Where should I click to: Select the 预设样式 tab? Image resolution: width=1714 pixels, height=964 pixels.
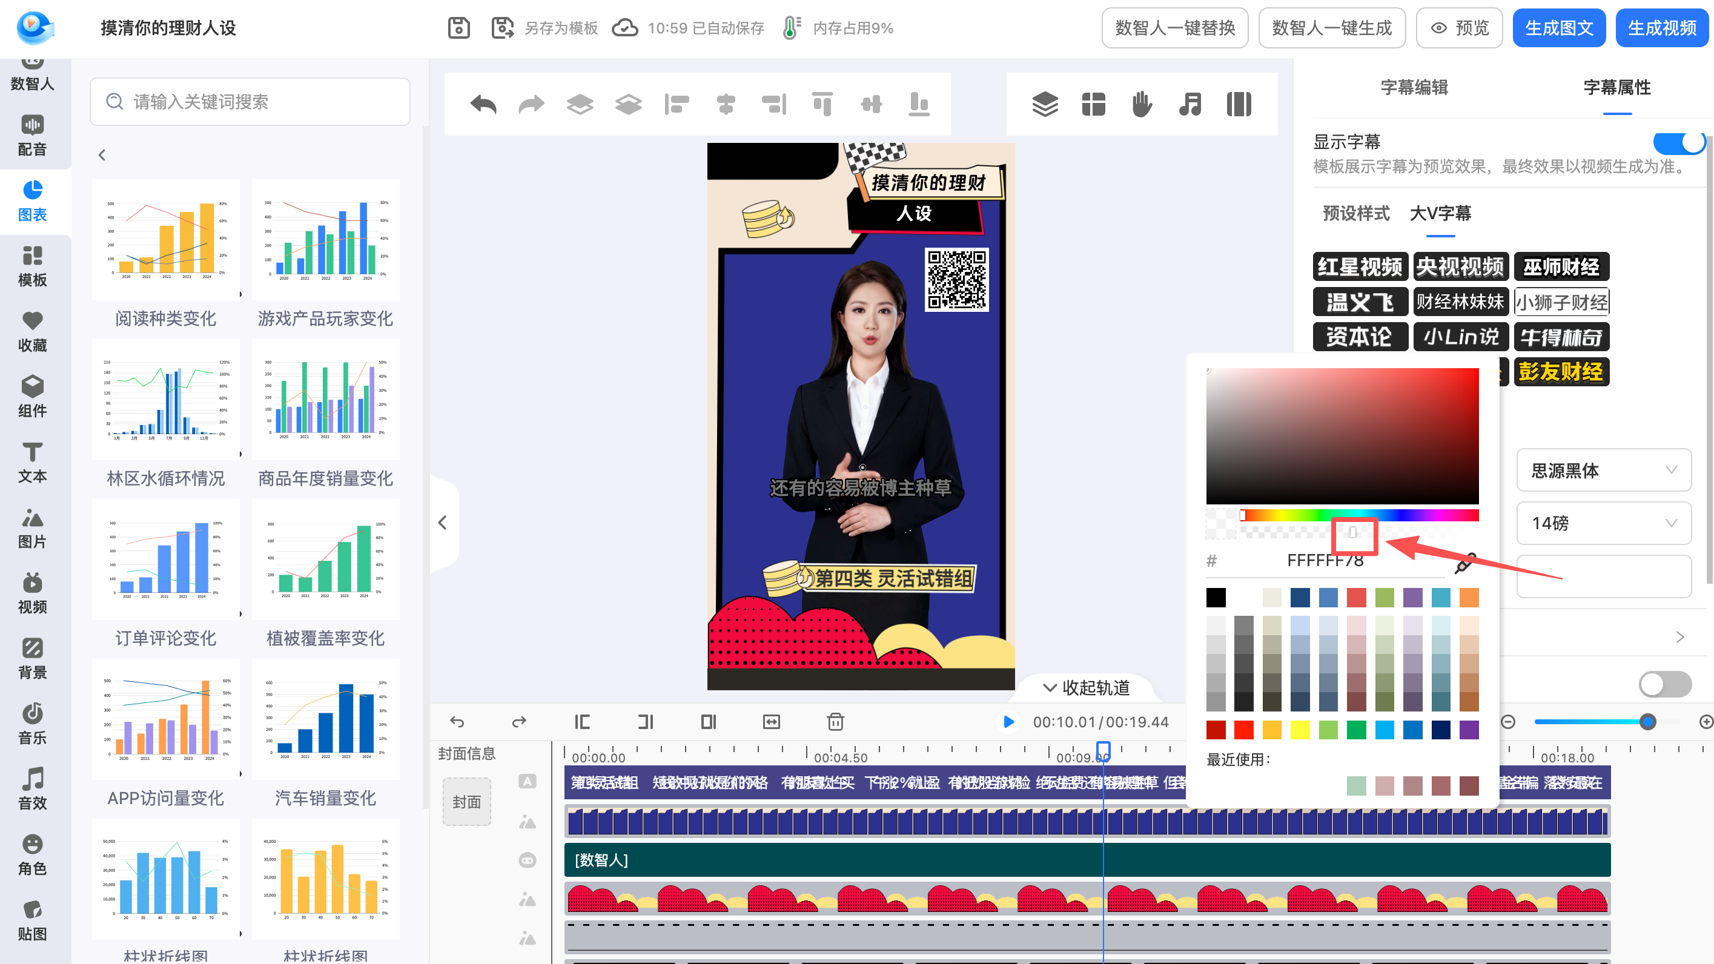pyautogui.click(x=1355, y=214)
